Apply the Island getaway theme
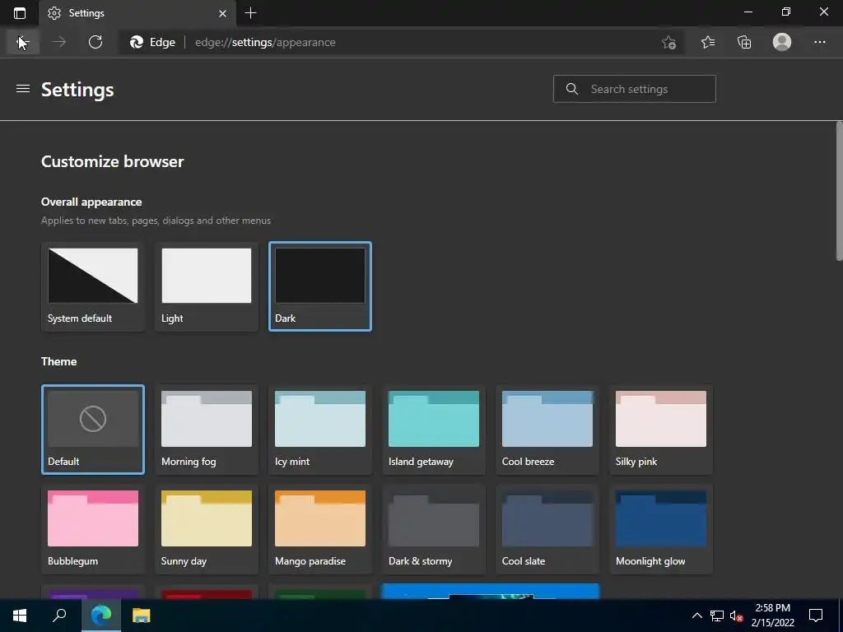Image resolution: width=843 pixels, height=632 pixels. (x=433, y=429)
